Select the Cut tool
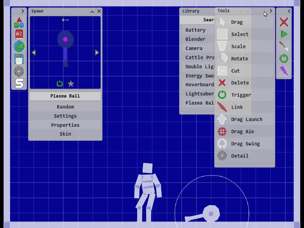Screen dimensions: 304x228 (x=245, y=71)
